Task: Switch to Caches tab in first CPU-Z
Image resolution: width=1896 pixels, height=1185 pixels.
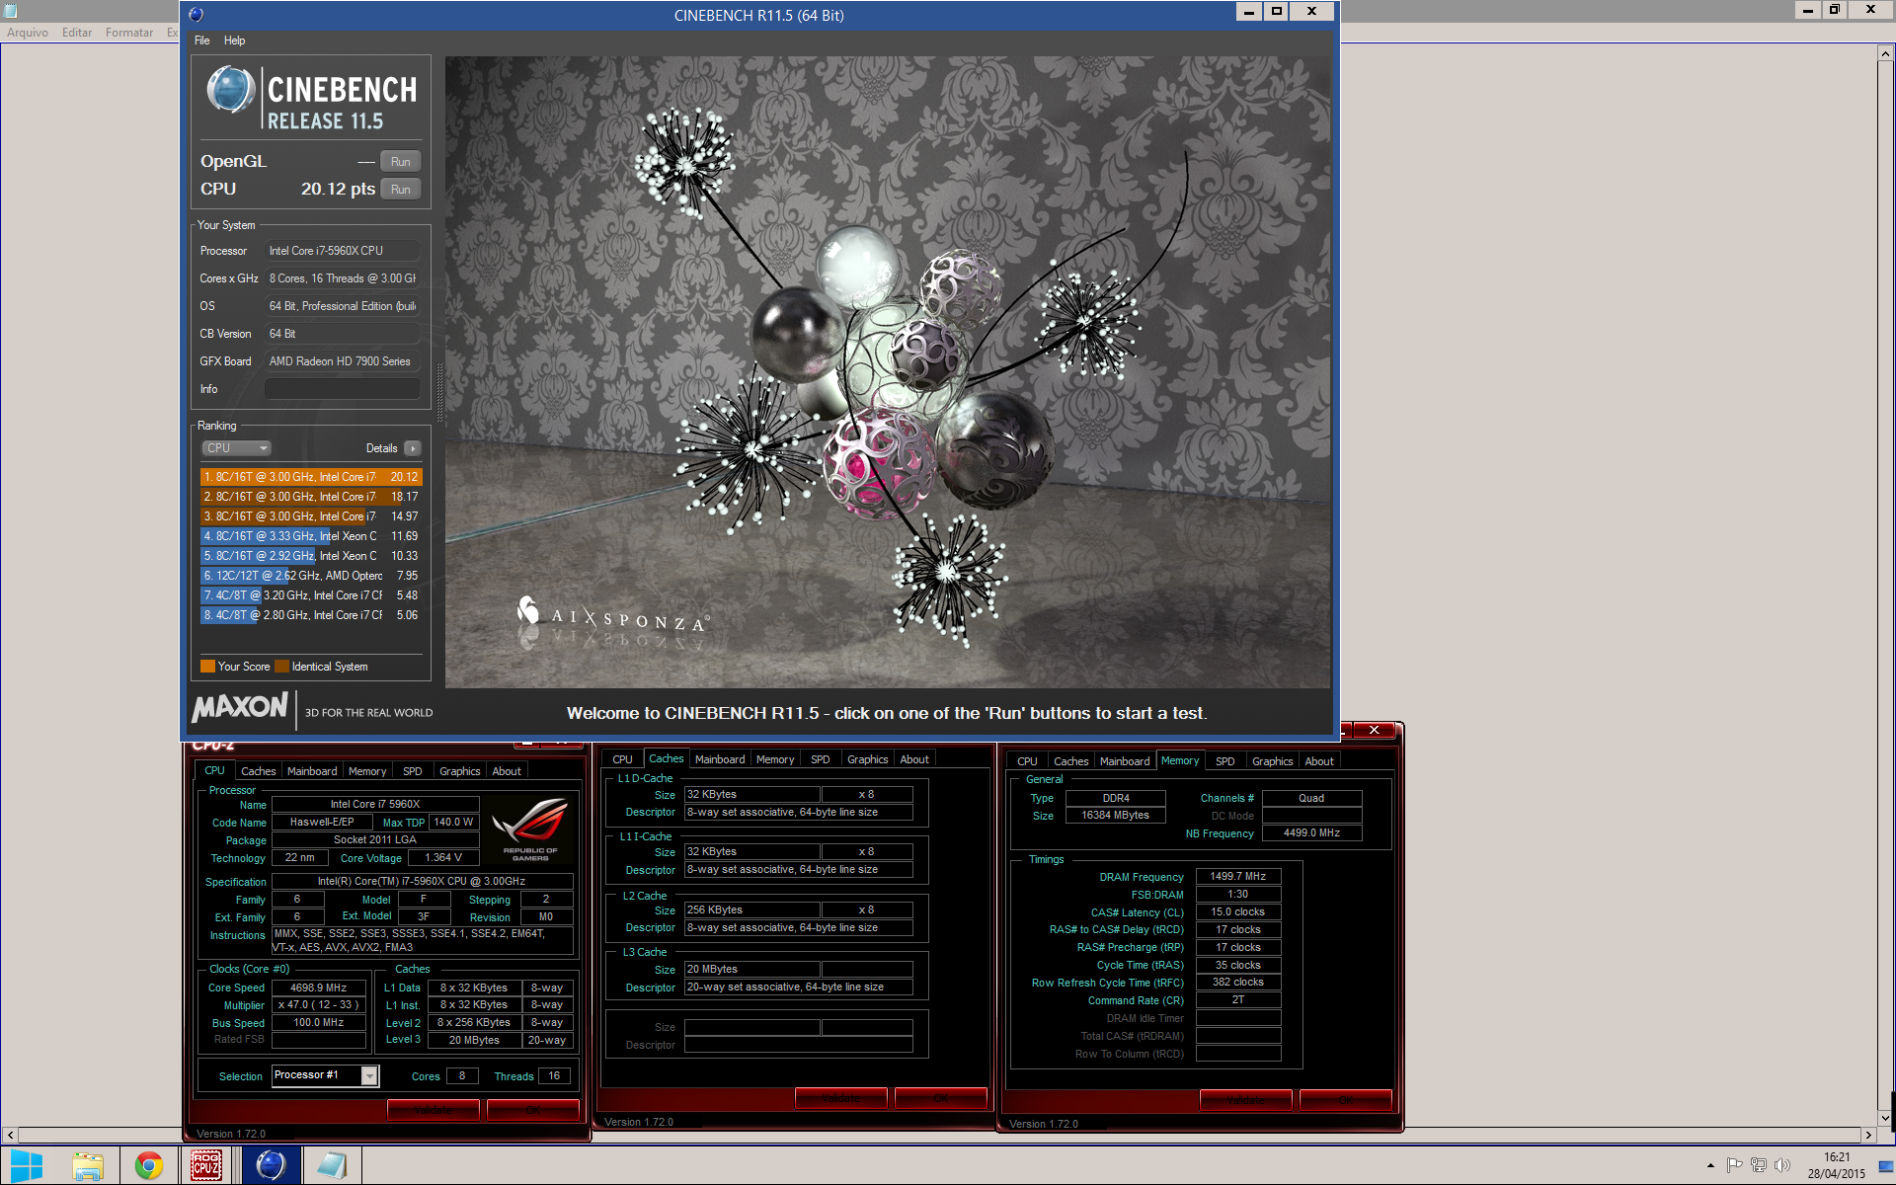Action: pyautogui.click(x=259, y=771)
